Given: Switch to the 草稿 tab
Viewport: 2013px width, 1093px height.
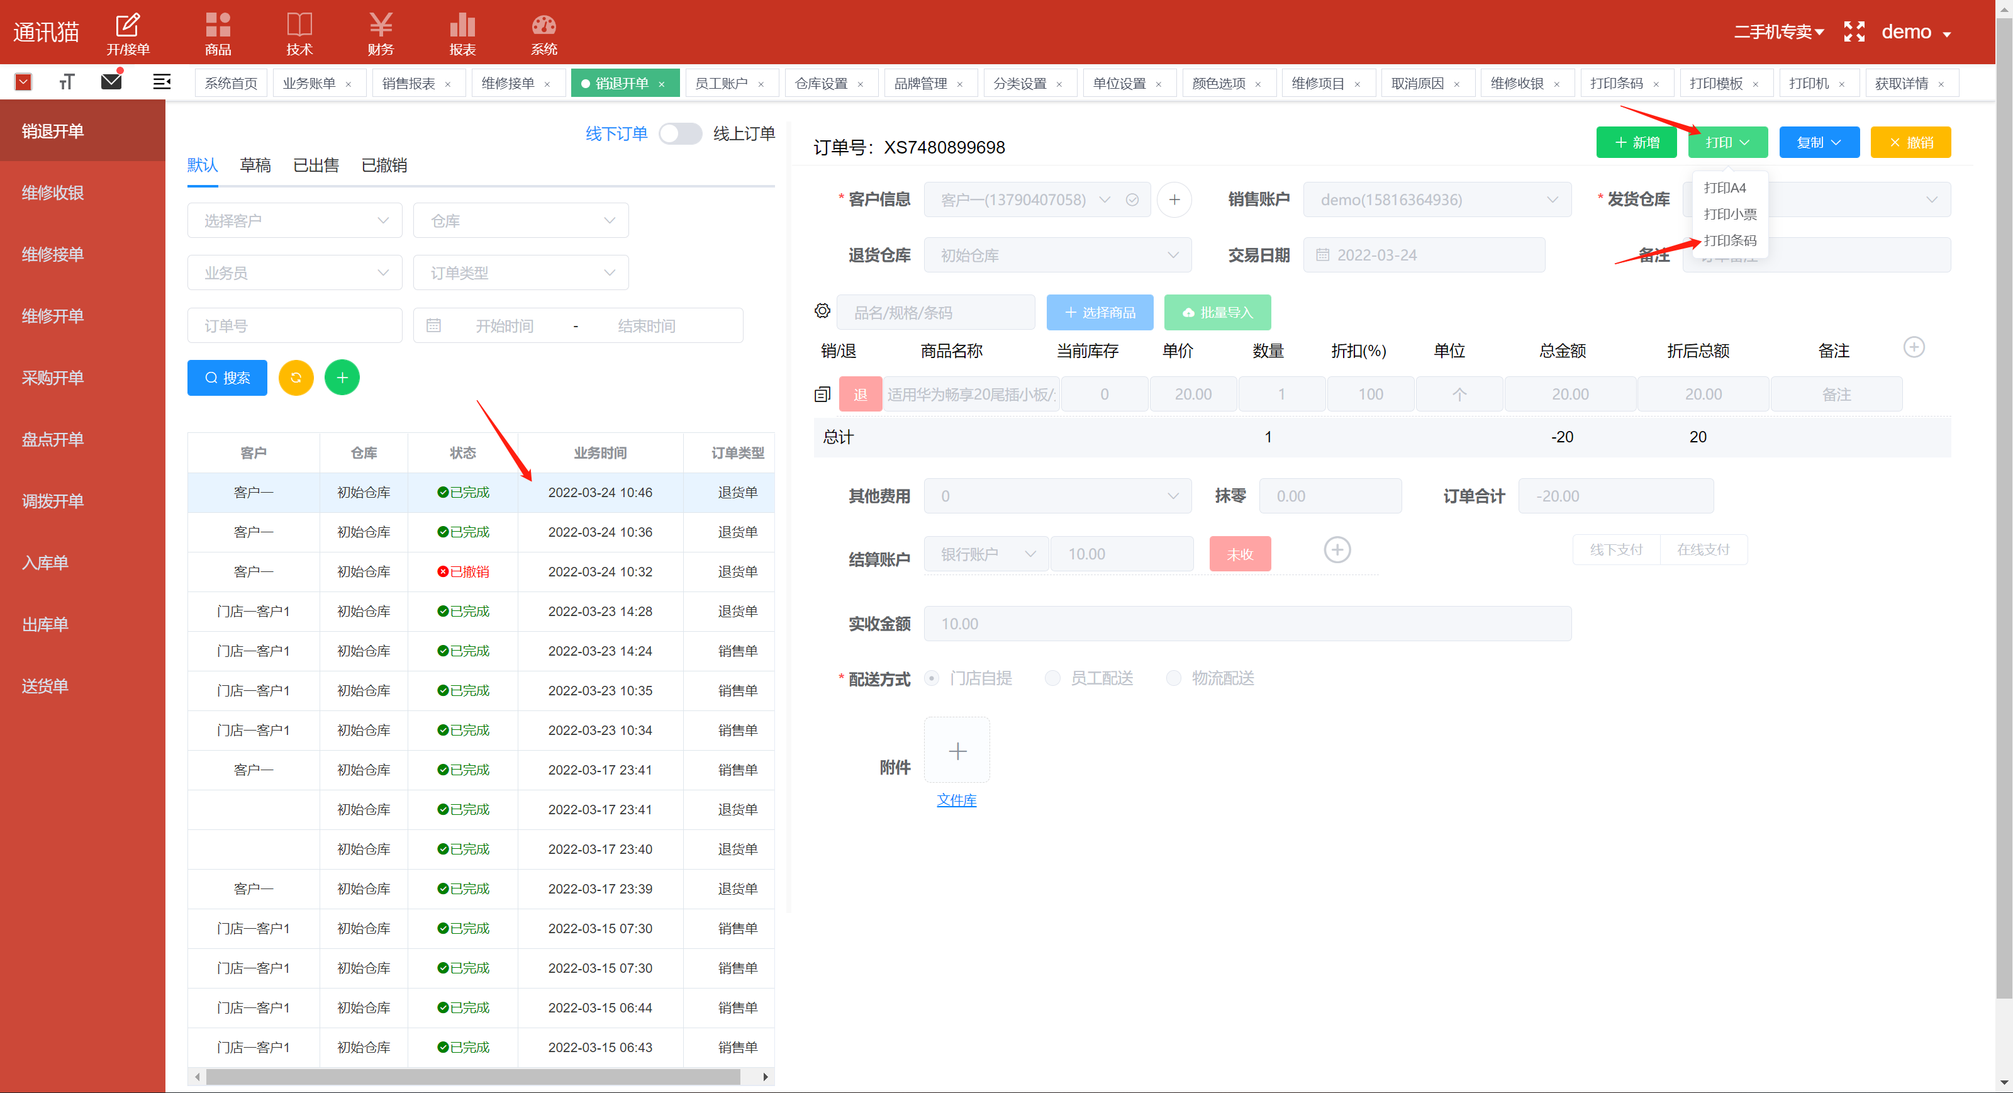Looking at the screenshot, I should tap(255, 165).
